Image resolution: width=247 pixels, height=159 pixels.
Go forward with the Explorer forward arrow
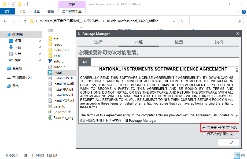click(13, 21)
